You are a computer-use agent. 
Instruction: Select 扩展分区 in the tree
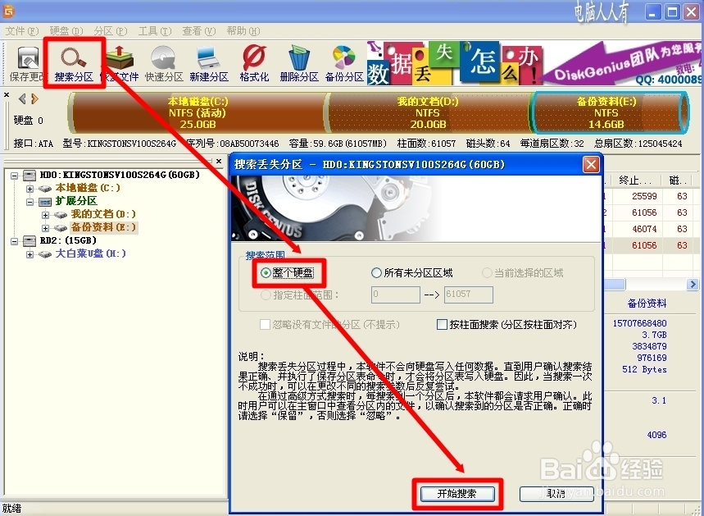tap(76, 201)
